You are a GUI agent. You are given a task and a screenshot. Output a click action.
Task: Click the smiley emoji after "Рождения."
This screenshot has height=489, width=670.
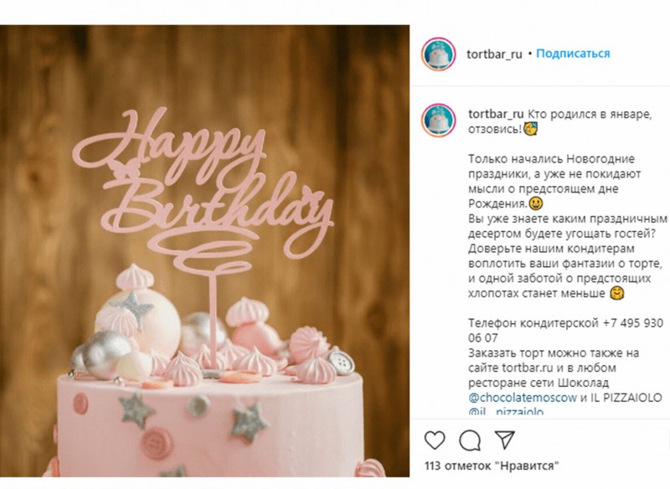[x=536, y=203]
